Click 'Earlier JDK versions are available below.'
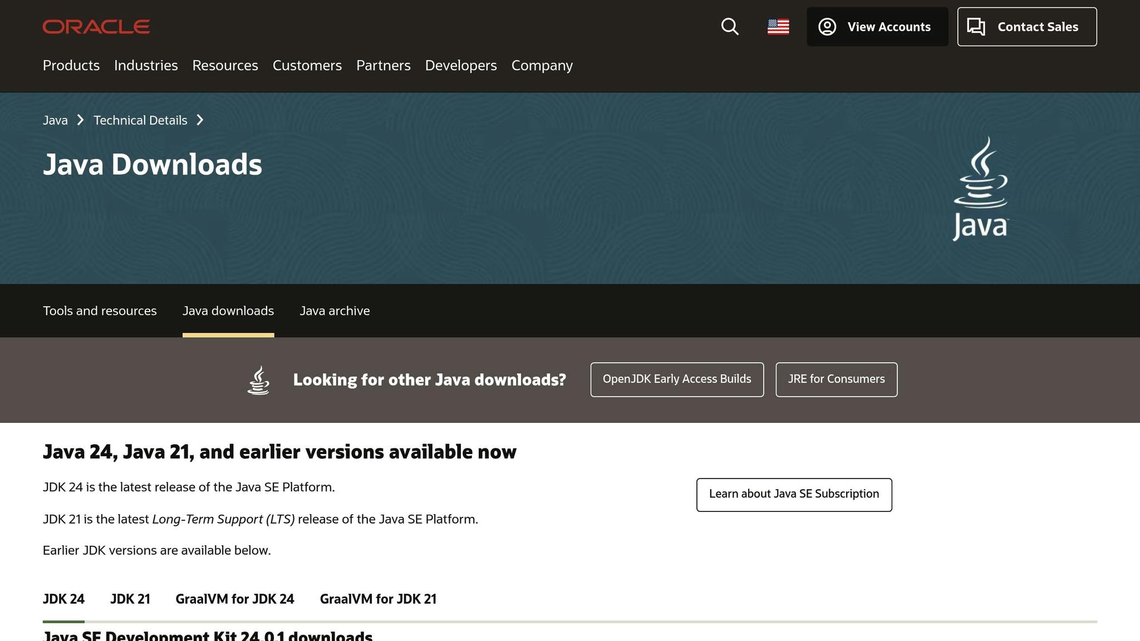 (157, 550)
